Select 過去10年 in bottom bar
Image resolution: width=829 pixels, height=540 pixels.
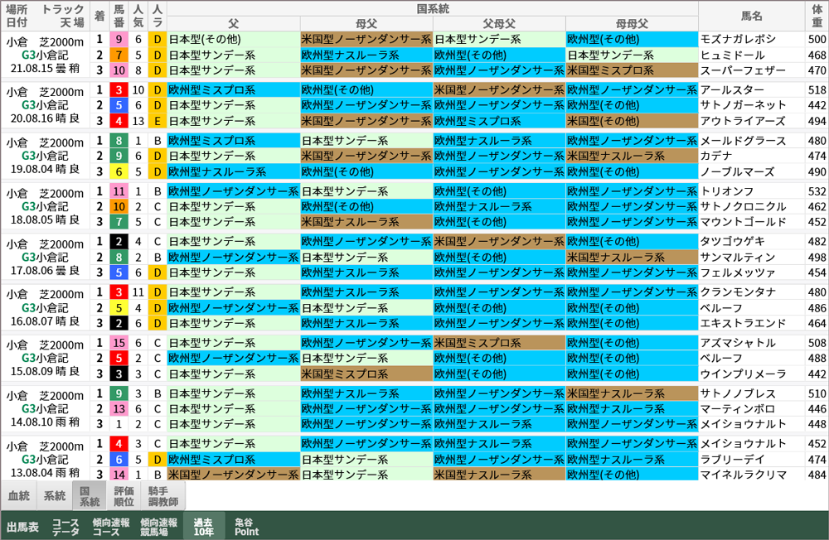204,526
